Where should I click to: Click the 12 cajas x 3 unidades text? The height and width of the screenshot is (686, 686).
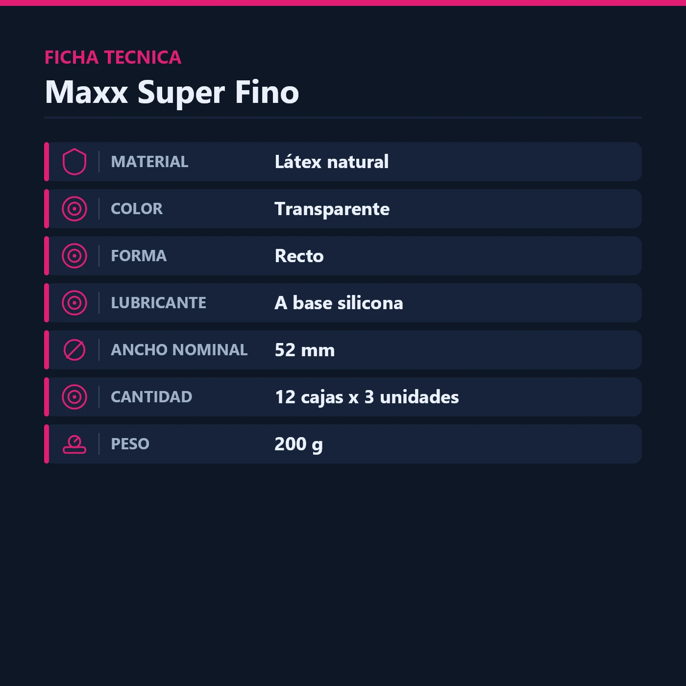pos(367,397)
